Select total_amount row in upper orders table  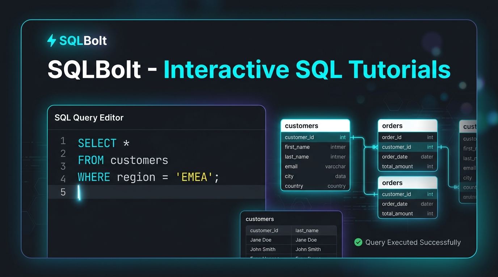tap(408, 166)
